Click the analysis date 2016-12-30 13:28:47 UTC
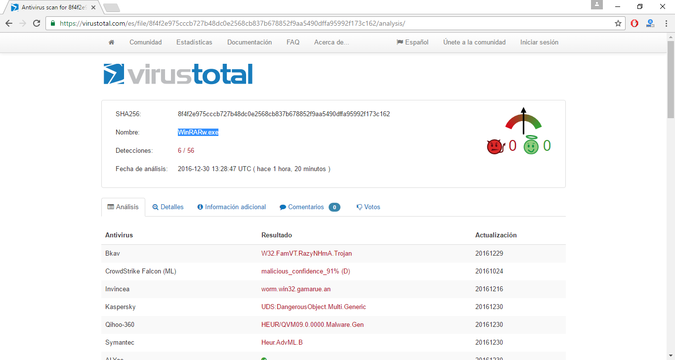The image size is (675, 360). (214, 169)
